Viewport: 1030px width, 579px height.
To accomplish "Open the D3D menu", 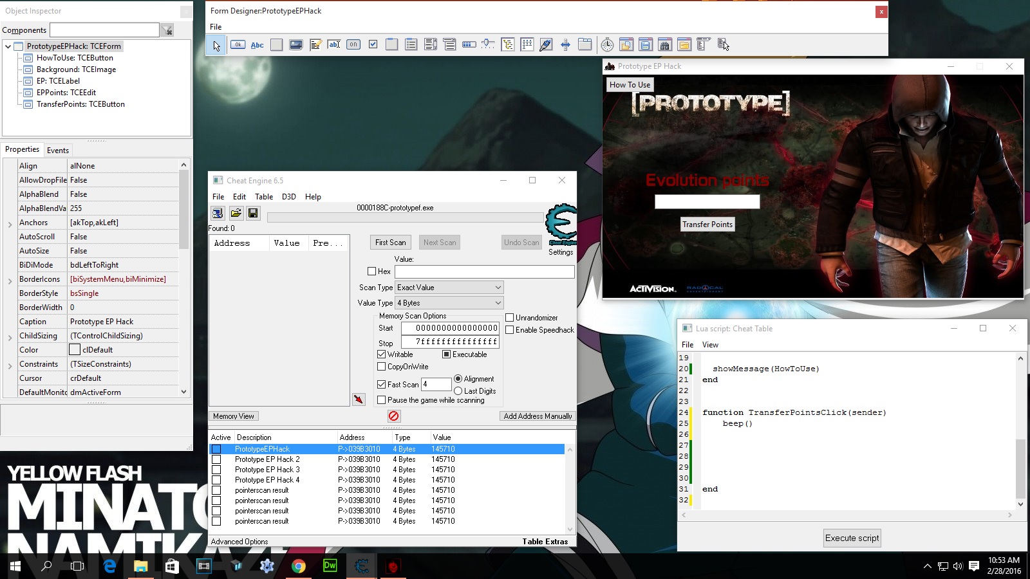I will [x=288, y=197].
